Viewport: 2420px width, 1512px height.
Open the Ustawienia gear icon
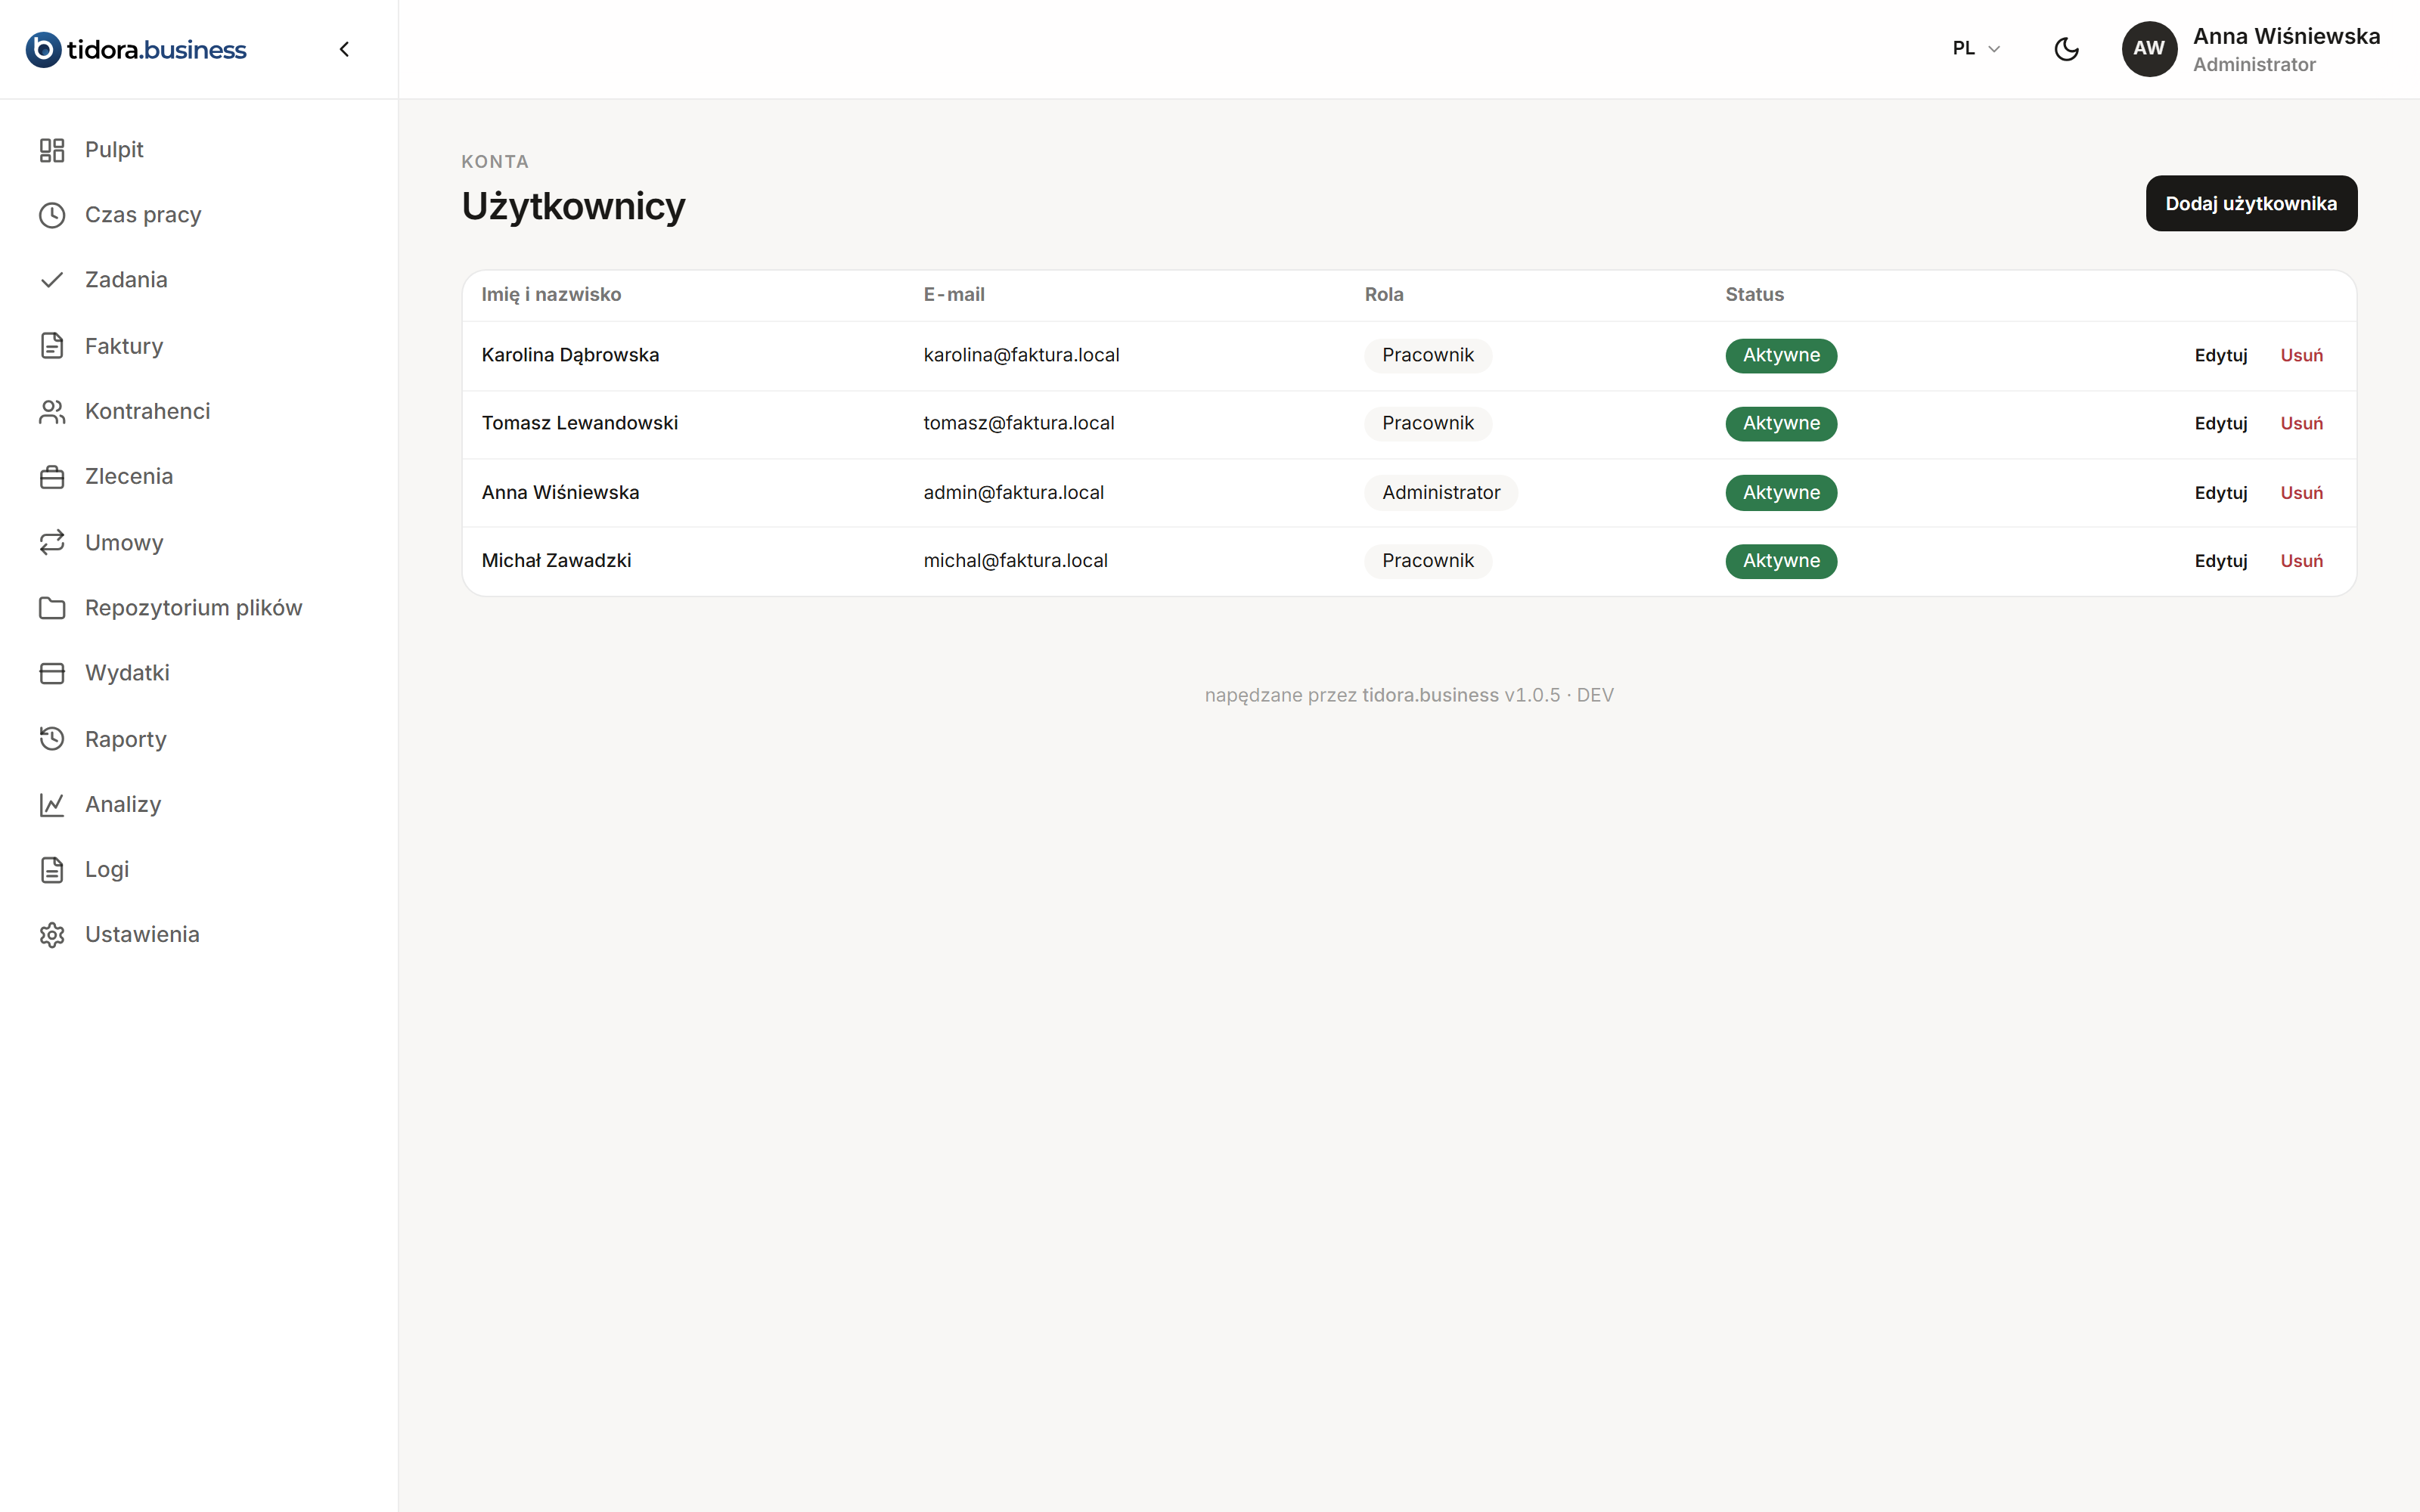click(52, 935)
